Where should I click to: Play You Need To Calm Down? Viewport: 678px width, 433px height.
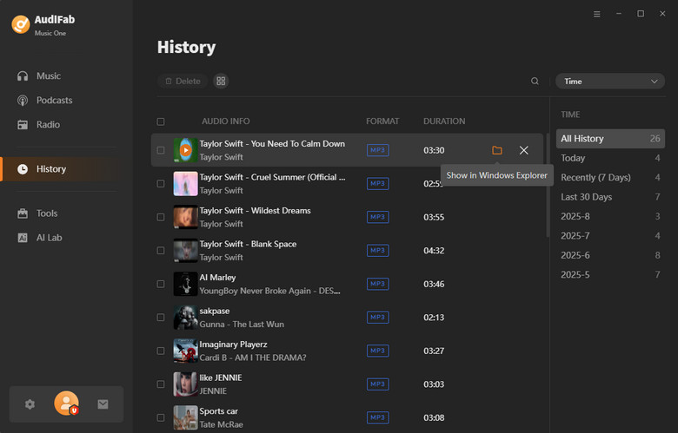(185, 150)
